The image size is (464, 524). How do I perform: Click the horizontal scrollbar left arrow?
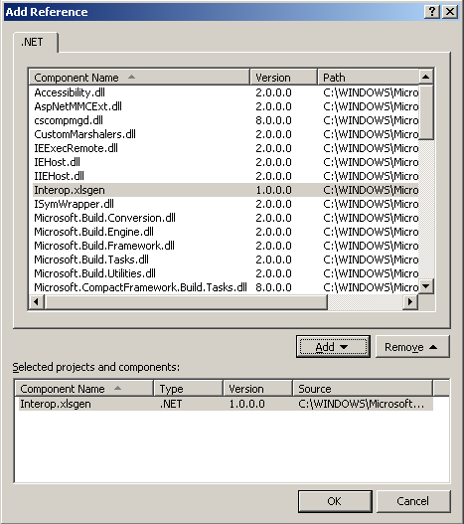coord(36,302)
